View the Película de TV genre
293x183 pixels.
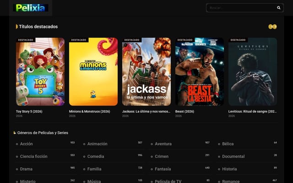(x=168, y=181)
